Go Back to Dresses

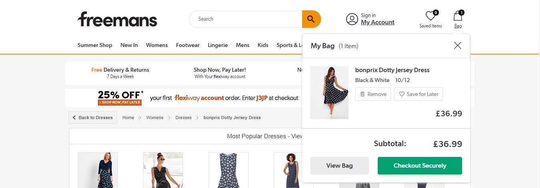[x=93, y=117]
